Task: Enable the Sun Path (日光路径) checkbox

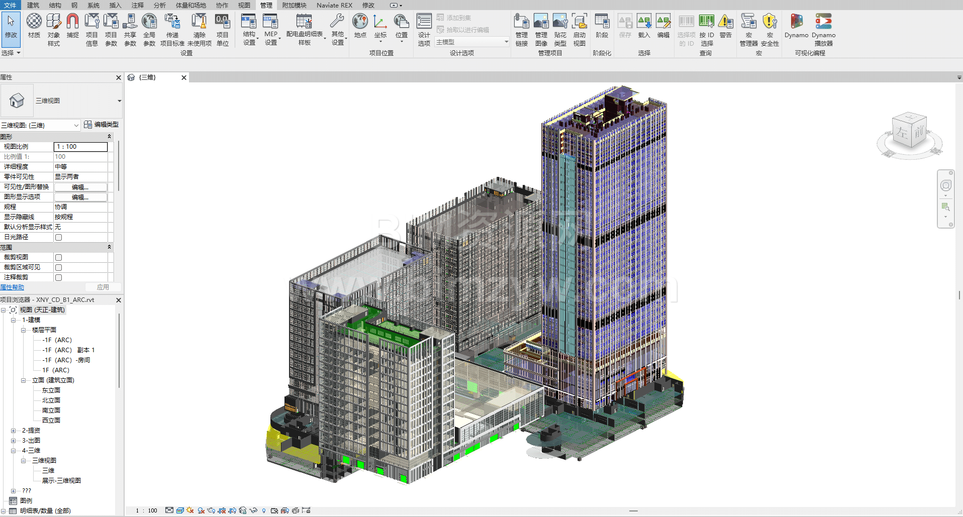Action: pos(58,237)
